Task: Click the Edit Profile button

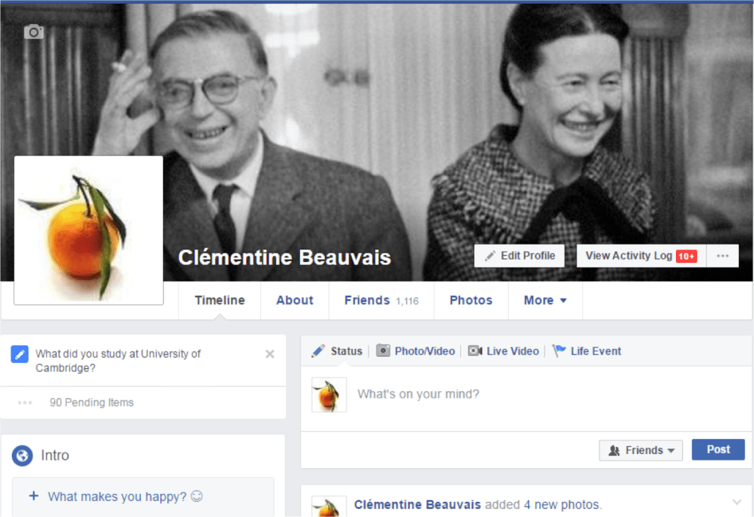Action: 520,256
